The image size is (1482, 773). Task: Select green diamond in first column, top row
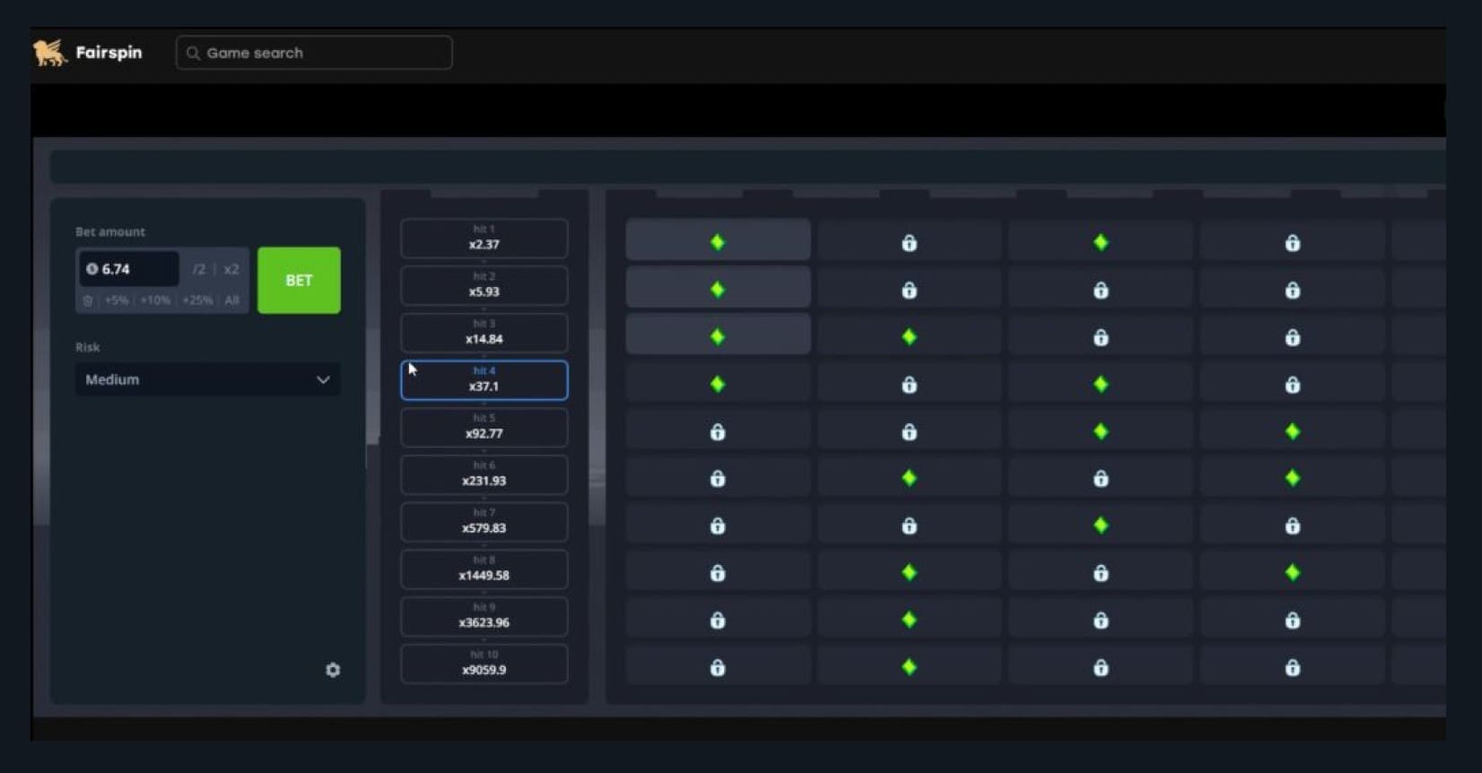click(x=718, y=242)
